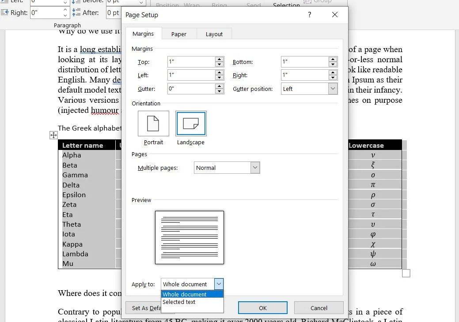Viewport: 459px width, 322px height.
Task: Select the Portrait orientation icon
Action: [153, 124]
